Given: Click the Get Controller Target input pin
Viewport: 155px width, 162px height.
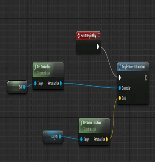Looking at the screenshot, I should point(35,84).
